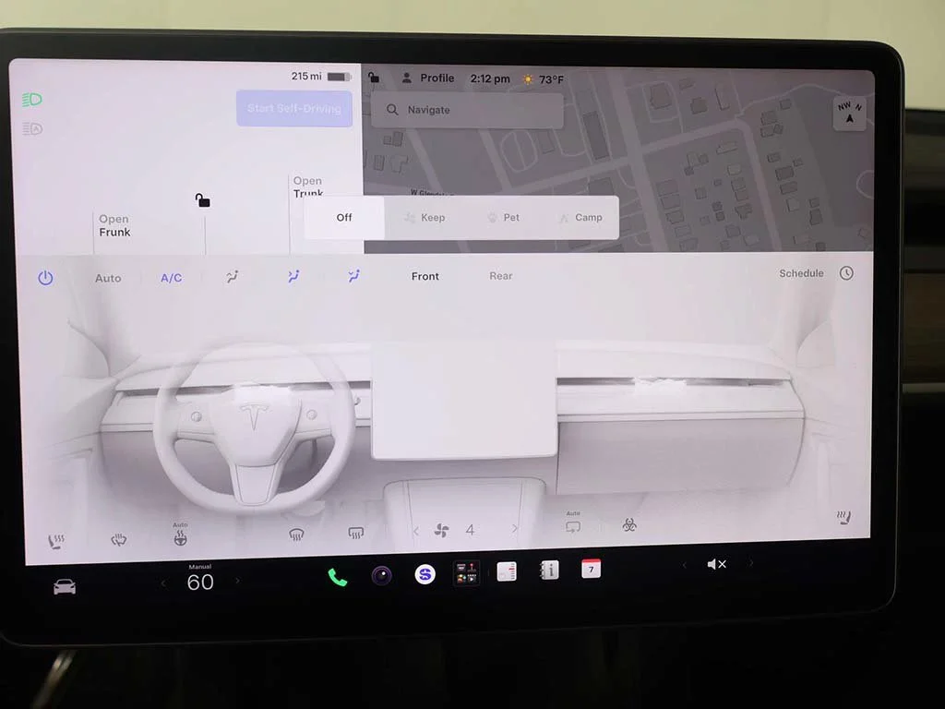Lower the cabin temperature below 60
The width and height of the screenshot is (945, 709).
click(162, 583)
